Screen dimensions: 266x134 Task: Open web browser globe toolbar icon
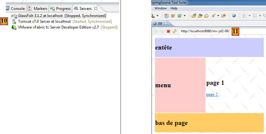(x=234, y=16)
